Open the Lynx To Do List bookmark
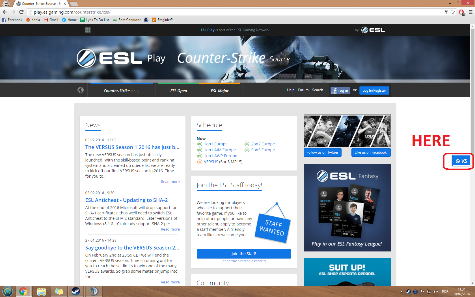 (x=95, y=20)
